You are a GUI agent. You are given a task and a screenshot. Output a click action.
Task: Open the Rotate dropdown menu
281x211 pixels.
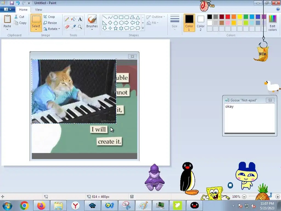[52, 29]
